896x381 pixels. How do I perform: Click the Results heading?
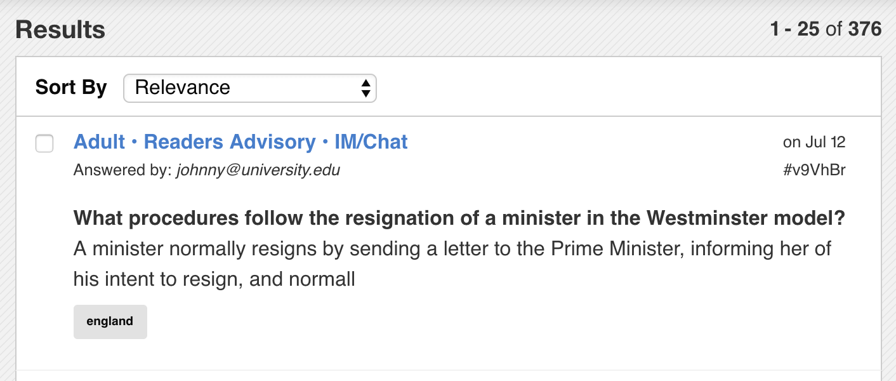(60, 30)
